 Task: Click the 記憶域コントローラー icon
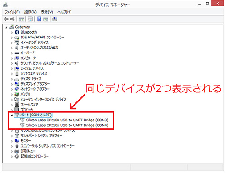17,156
